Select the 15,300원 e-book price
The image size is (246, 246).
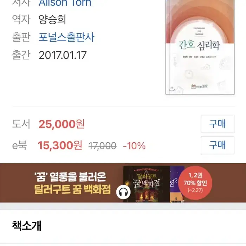click(60, 145)
